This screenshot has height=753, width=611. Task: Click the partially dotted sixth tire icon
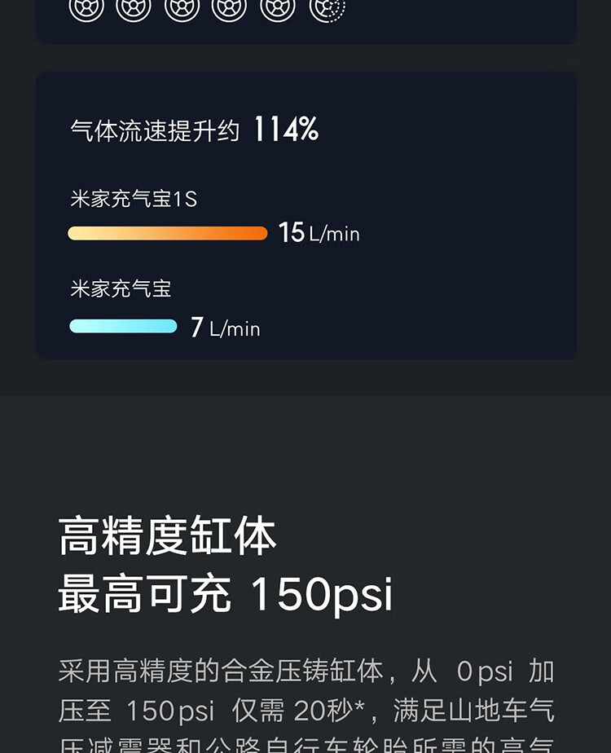(327, 8)
